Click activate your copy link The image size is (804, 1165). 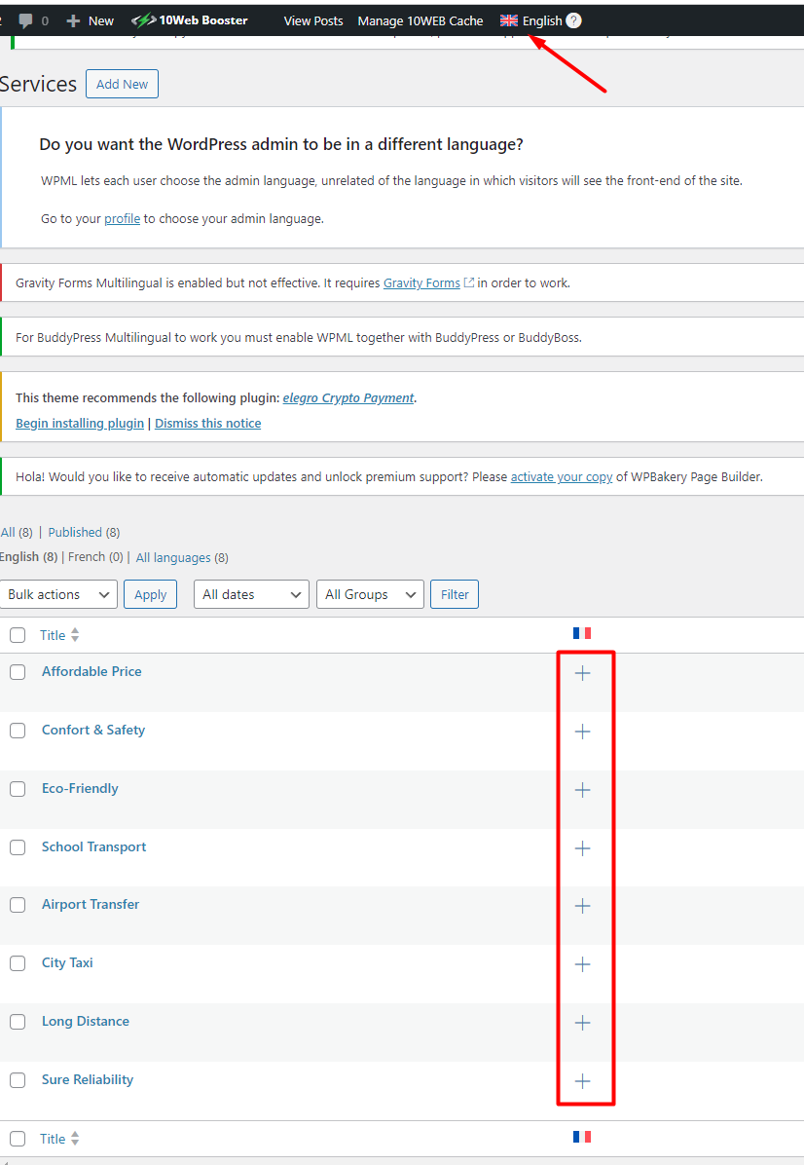click(x=562, y=476)
